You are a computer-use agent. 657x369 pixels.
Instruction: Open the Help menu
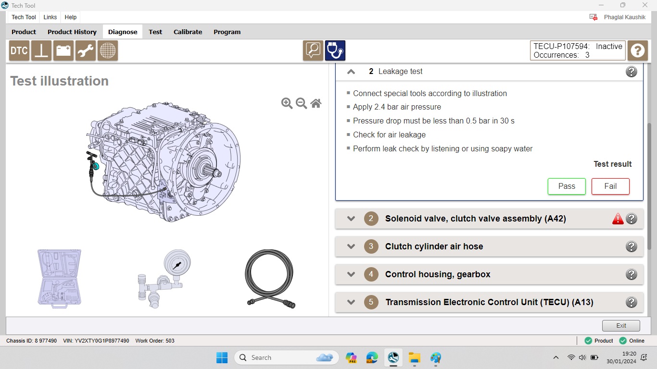click(71, 17)
